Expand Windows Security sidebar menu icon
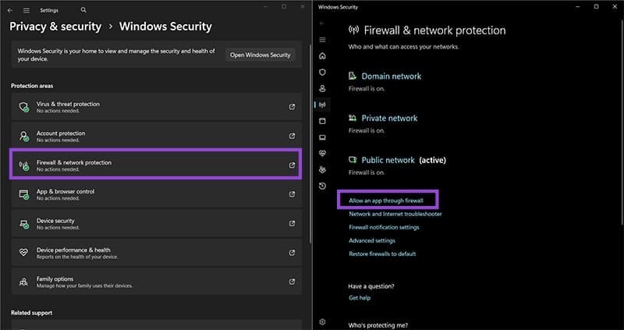 tap(322, 40)
